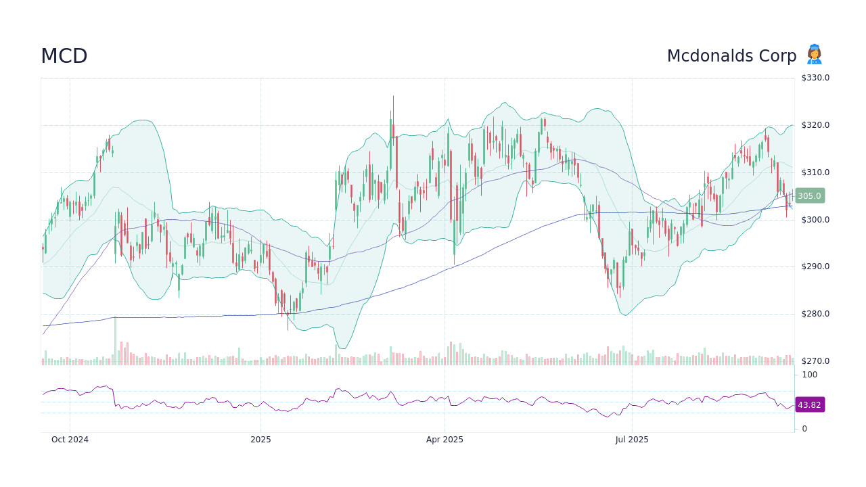
Task: Click the $300.0 price axis label
Action: [x=815, y=220]
